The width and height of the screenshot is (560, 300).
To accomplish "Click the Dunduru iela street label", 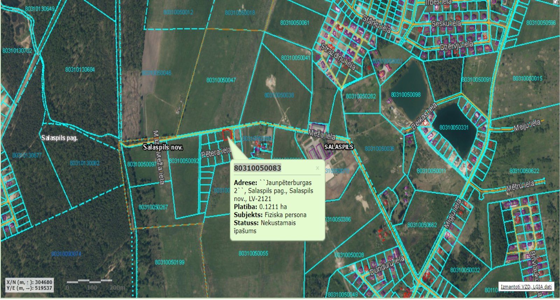I will [x=387, y=265].
